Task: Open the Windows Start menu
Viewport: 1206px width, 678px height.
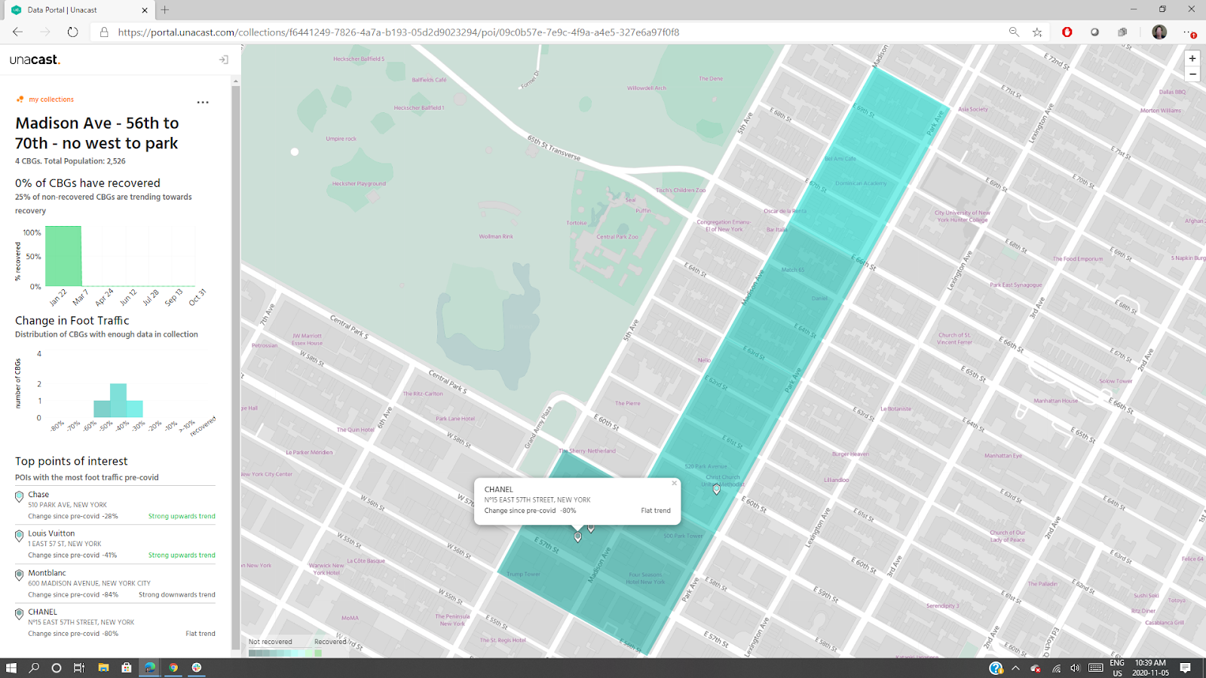Action: pos(11,667)
